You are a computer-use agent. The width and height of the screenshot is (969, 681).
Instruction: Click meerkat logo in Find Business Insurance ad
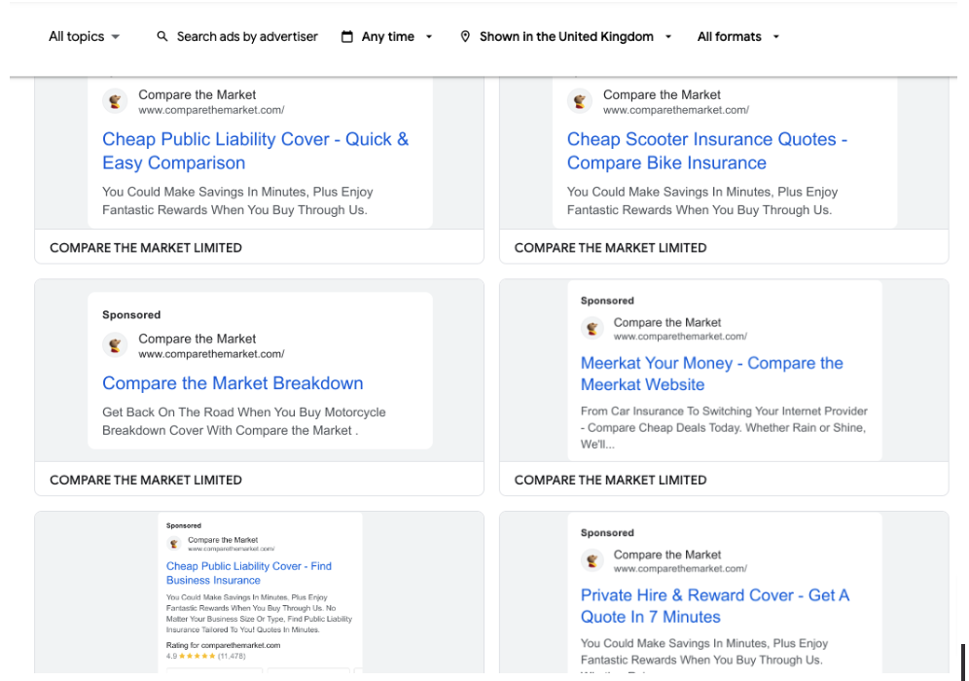[173, 544]
